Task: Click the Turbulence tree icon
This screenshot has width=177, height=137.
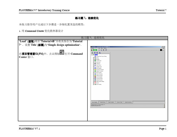Action: (x=95, y=64)
